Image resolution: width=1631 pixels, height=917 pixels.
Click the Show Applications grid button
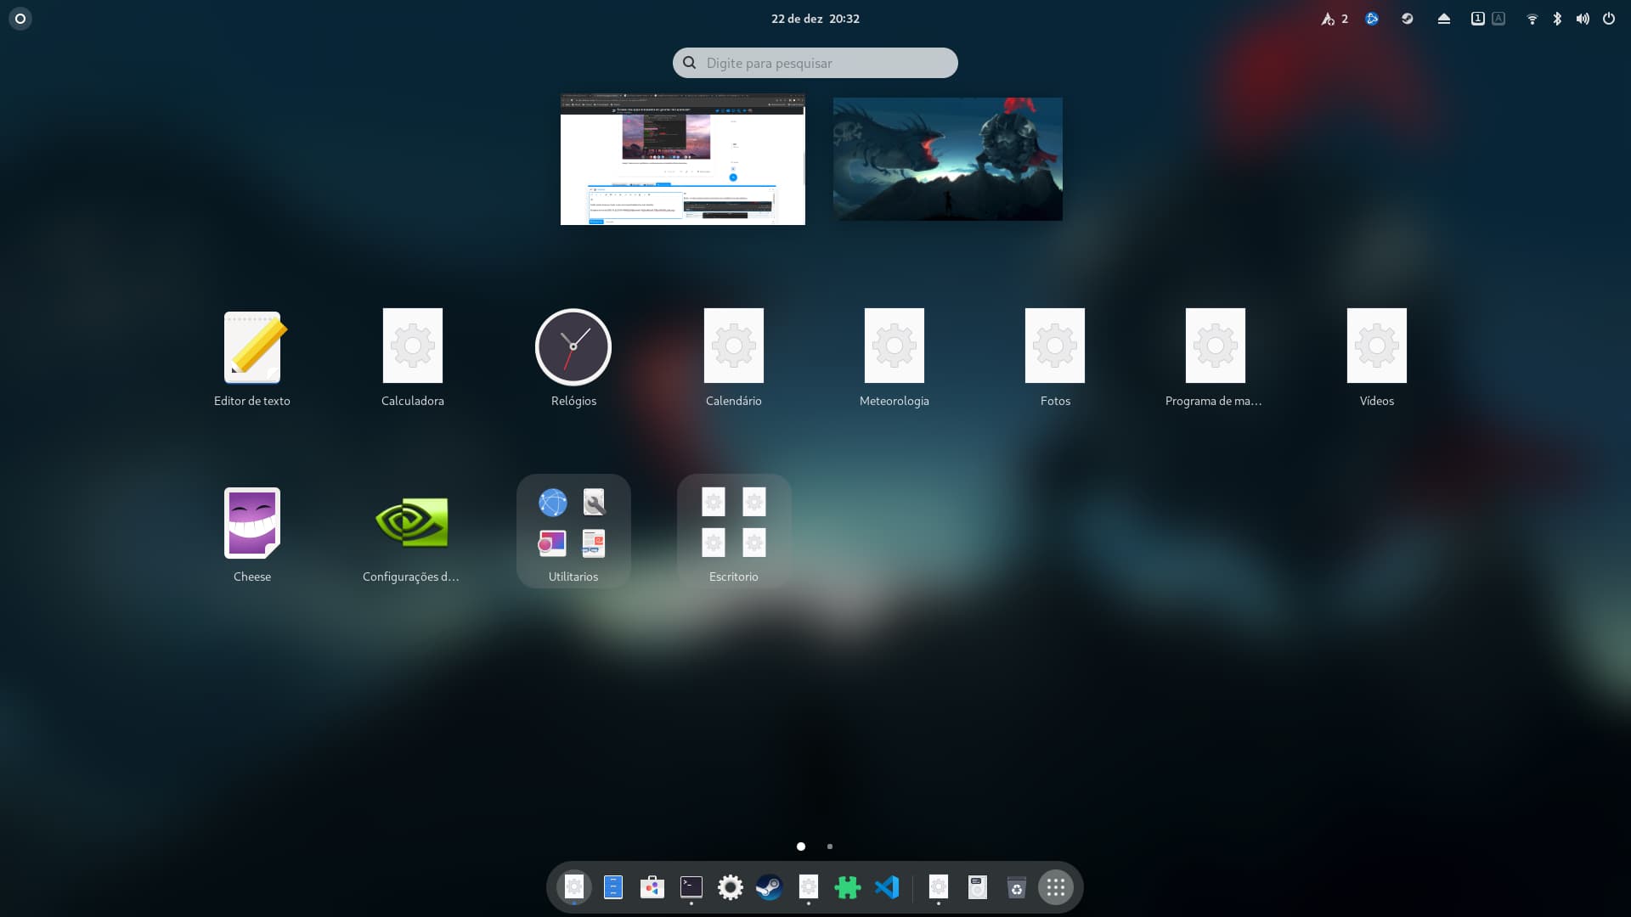click(x=1056, y=887)
